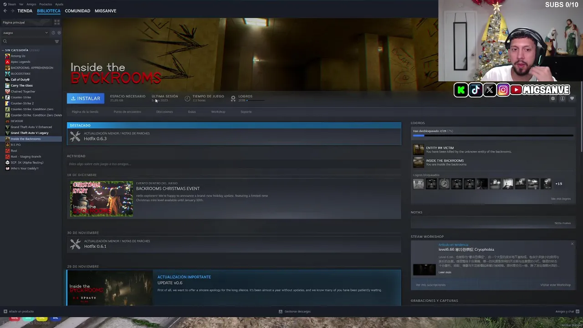Click the INSTALAR button
Image resolution: width=583 pixels, height=328 pixels.
[86, 98]
